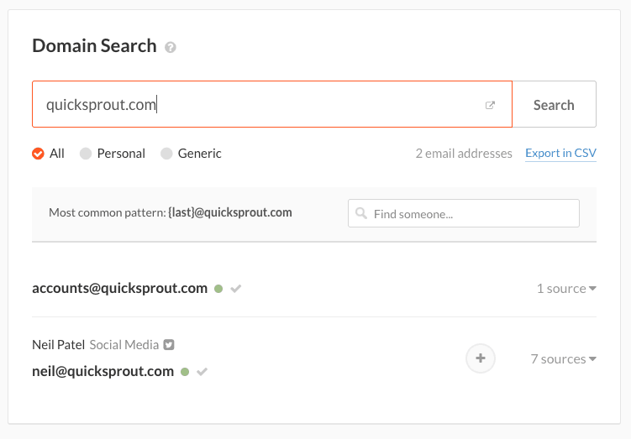Click the neil@quicksprout.com email address
The height and width of the screenshot is (439, 631).
click(x=103, y=371)
